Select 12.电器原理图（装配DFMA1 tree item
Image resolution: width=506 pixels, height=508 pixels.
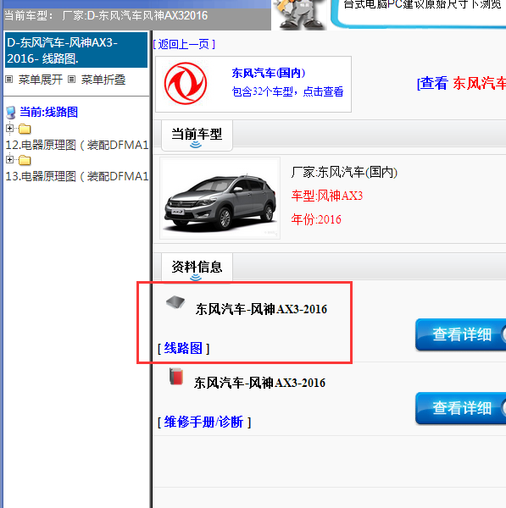click(77, 145)
